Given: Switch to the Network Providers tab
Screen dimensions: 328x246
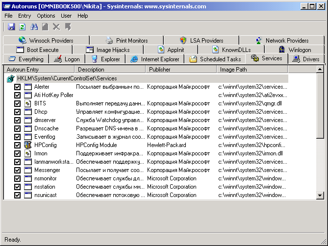Looking at the screenshot, I should [282, 40].
